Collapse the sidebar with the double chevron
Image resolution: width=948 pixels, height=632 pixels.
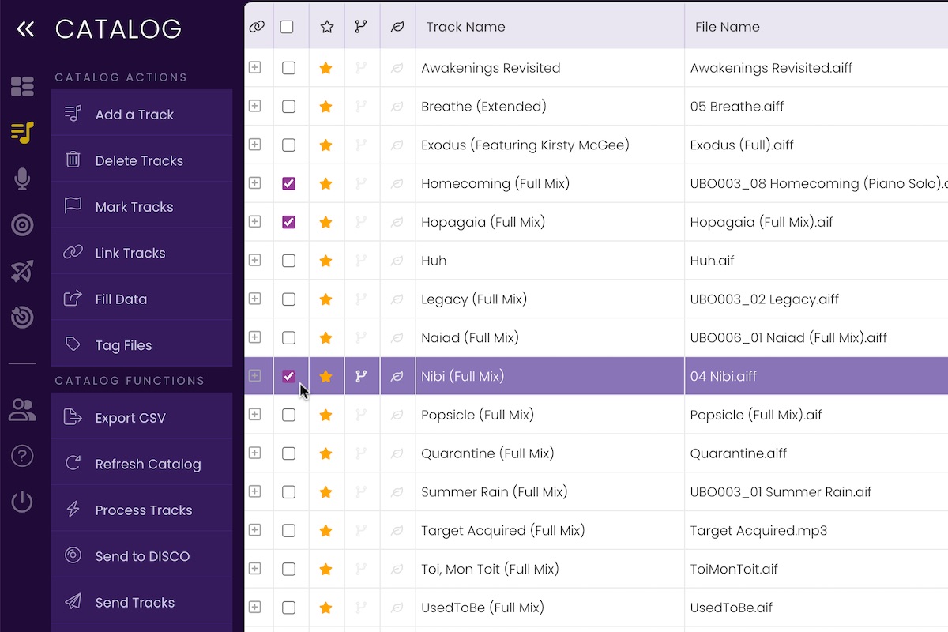[x=25, y=29]
